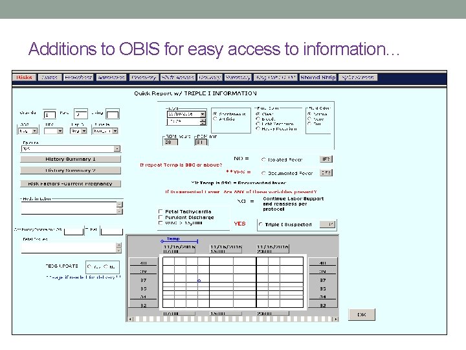This screenshot has width=466, height=350.
Task: Select Normal fluid odor option
Action: pos(309,114)
